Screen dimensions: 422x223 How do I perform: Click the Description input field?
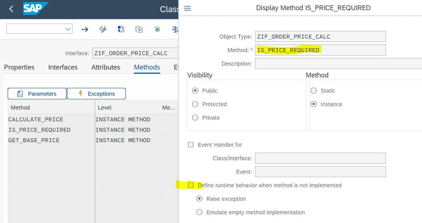[338, 64]
